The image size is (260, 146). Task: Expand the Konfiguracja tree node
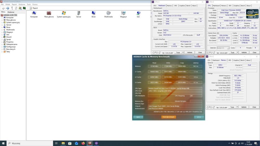2,47
